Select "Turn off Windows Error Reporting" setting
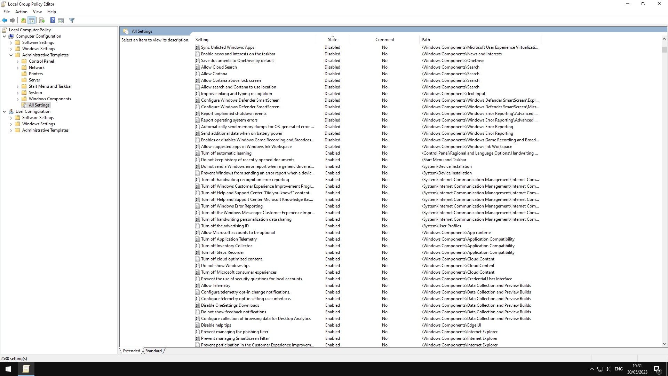This screenshot has height=376, width=668. [232, 206]
